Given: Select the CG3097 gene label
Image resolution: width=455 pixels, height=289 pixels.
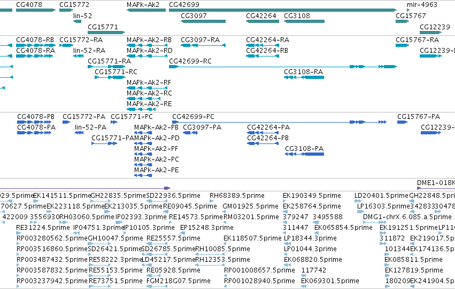Looking at the screenshot, I should (194, 16).
